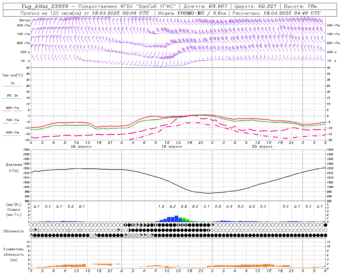Screen dimensions: 341x273
Task: Click the 19 апреля date label
Action: pos(172,147)
